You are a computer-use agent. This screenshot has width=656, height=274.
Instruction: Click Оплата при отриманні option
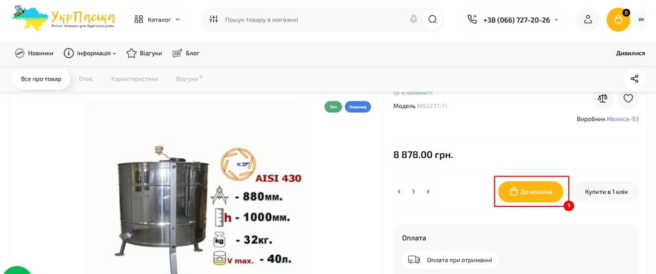click(450, 260)
